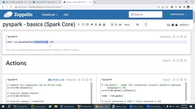The height and width of the screenshot is (109, 195).
Task: Click the rdd2 = rdd.glom() code line
Action: pos(112,96)
